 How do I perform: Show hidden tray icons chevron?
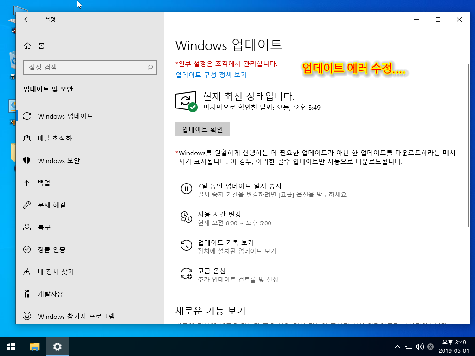click(x=398, y=347)
